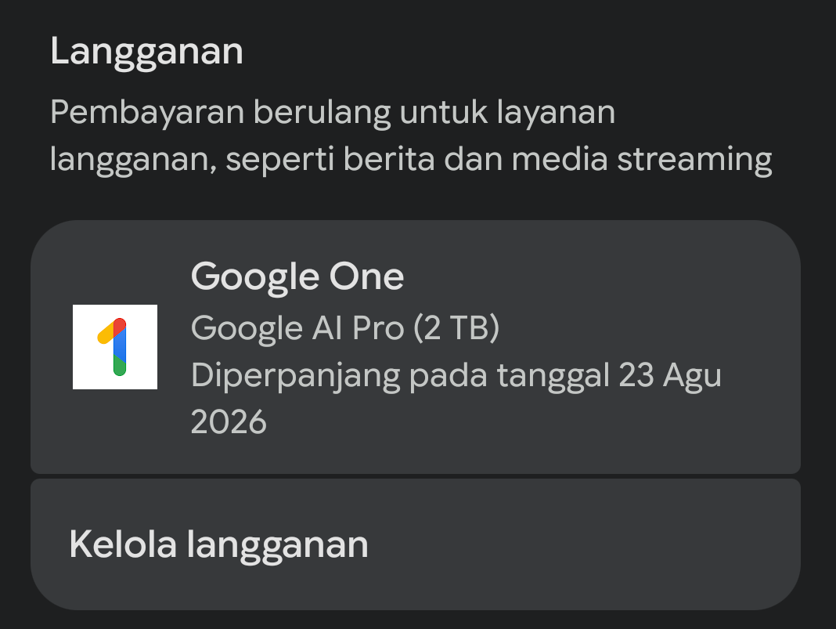Open the Kelola langganan option

click(415, 544)
